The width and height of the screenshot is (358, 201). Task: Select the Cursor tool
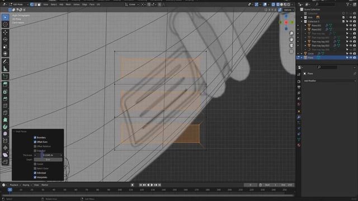click(5, 25)
